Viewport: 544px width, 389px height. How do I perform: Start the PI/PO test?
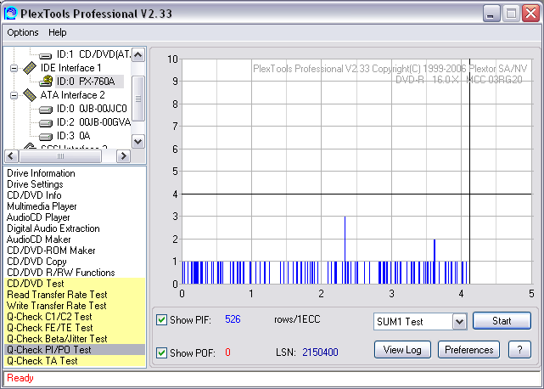point(502,320)
